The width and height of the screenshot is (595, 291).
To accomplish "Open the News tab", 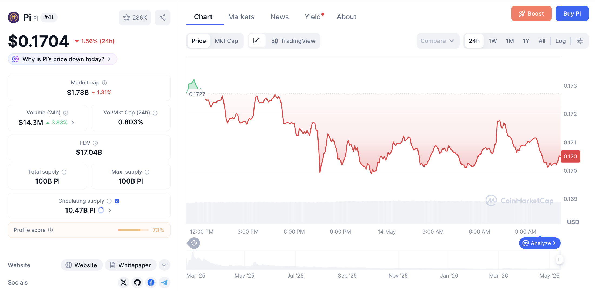I will pos(279,17).
